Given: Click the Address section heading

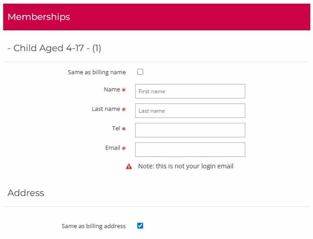Looking at the screenshot, I should (x=26, y=193).
